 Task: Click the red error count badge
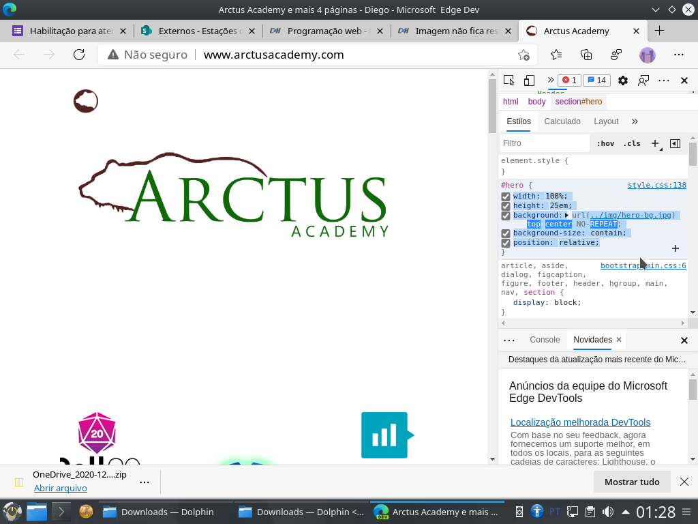[x=569, y=81]
